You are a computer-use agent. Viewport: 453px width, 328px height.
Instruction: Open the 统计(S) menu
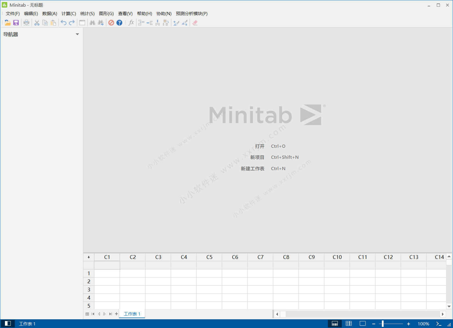[x=87, y=14]
